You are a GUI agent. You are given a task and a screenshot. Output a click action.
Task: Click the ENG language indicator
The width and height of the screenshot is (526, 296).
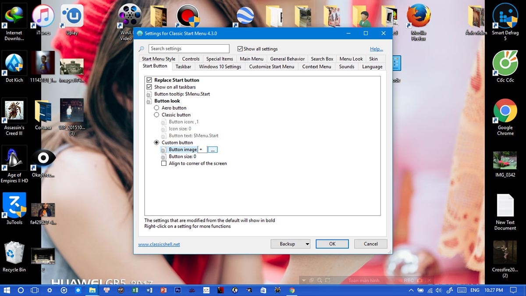point(475,290)
